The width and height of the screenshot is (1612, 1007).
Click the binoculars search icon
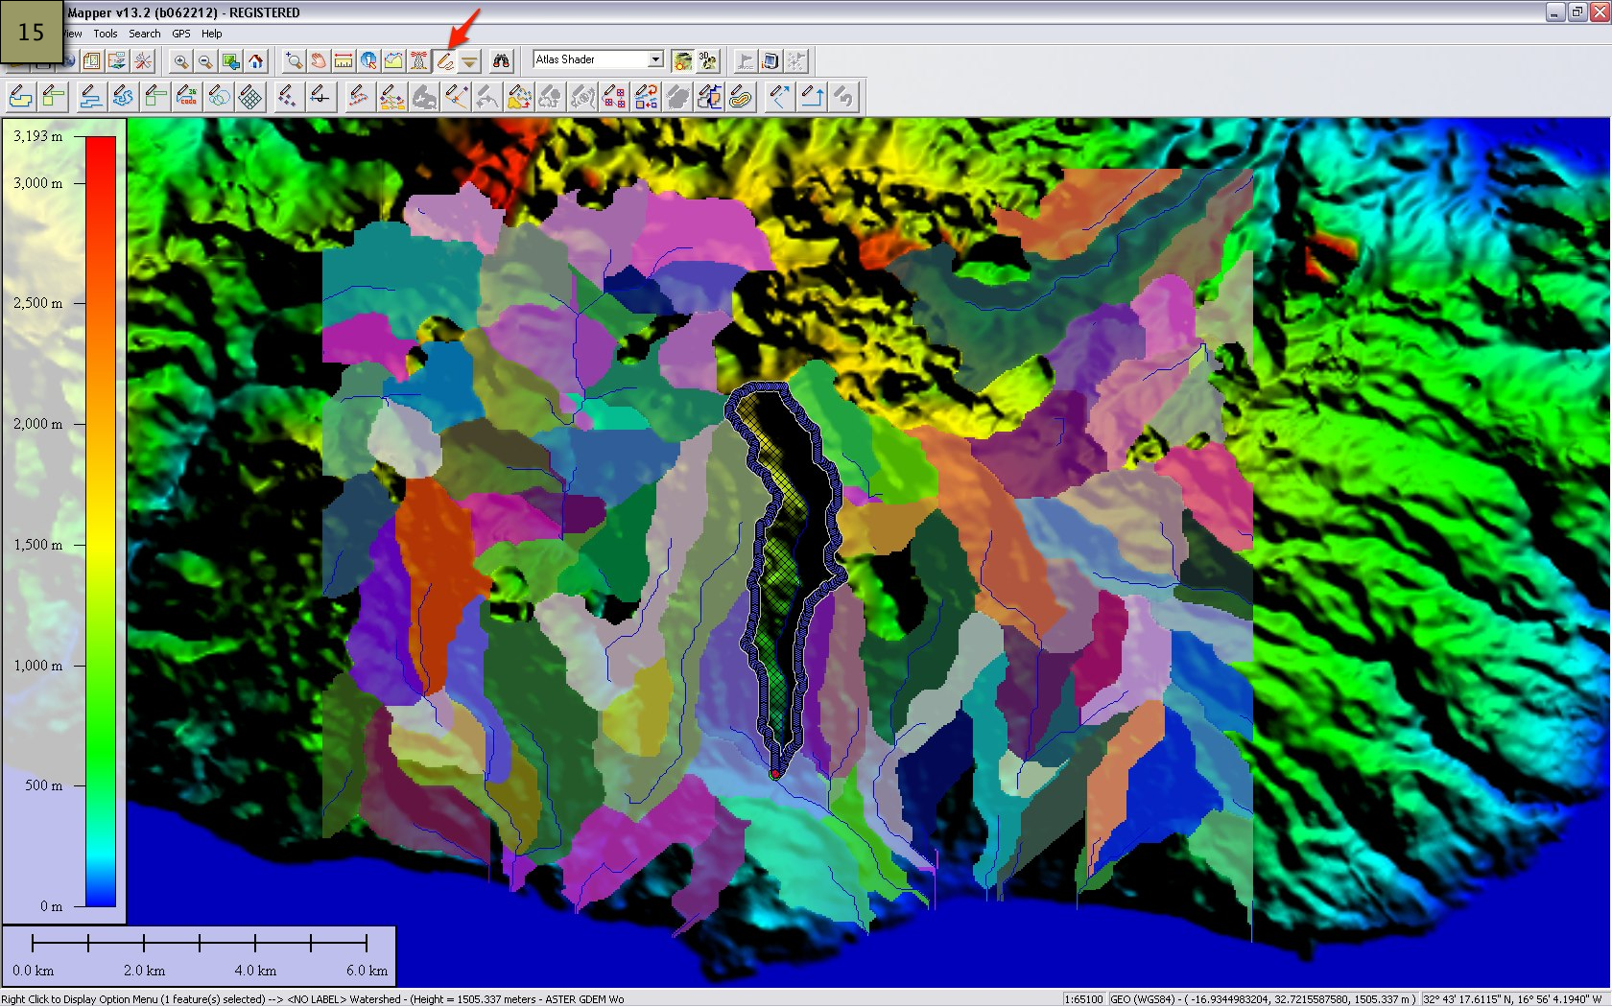501,61
